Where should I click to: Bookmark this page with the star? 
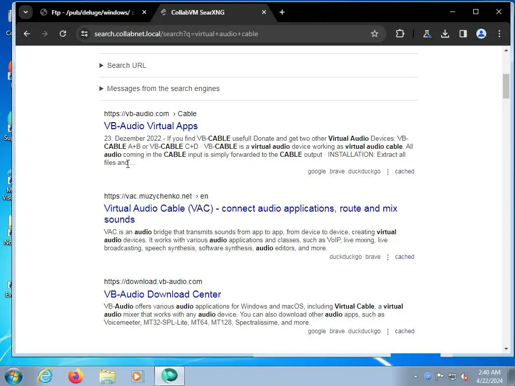[x=374, y=34]
